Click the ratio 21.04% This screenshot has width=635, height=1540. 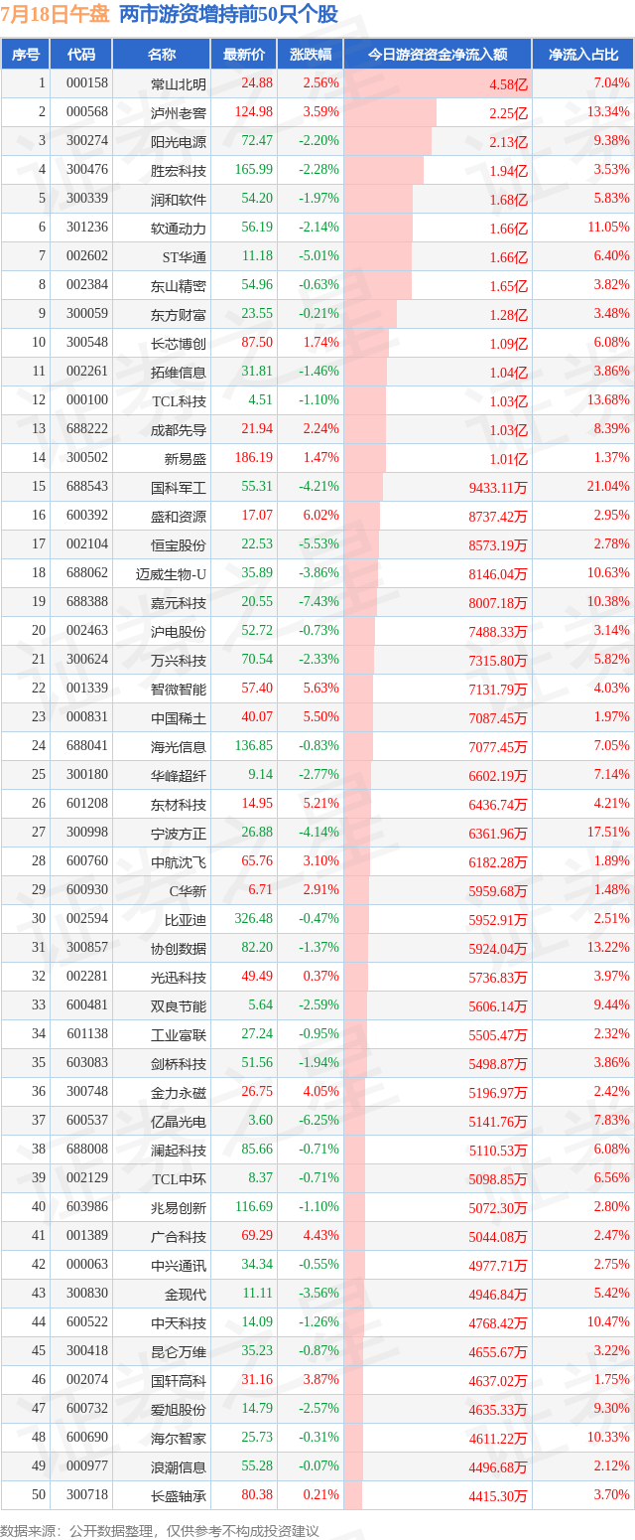click(x=609, y=487)
